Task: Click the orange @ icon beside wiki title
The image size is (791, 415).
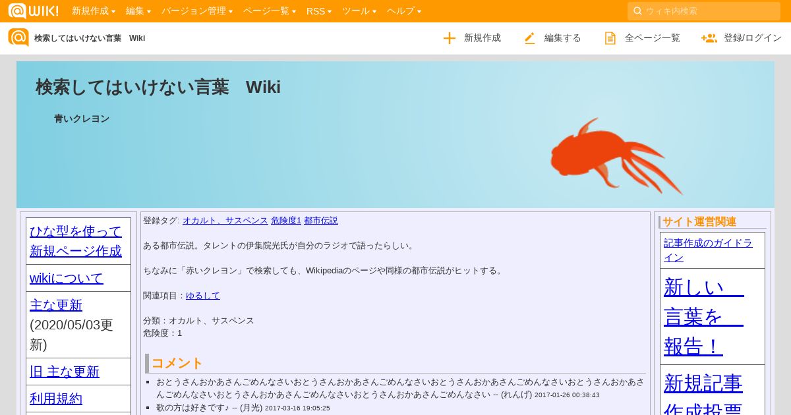Action: click(18, 38)
